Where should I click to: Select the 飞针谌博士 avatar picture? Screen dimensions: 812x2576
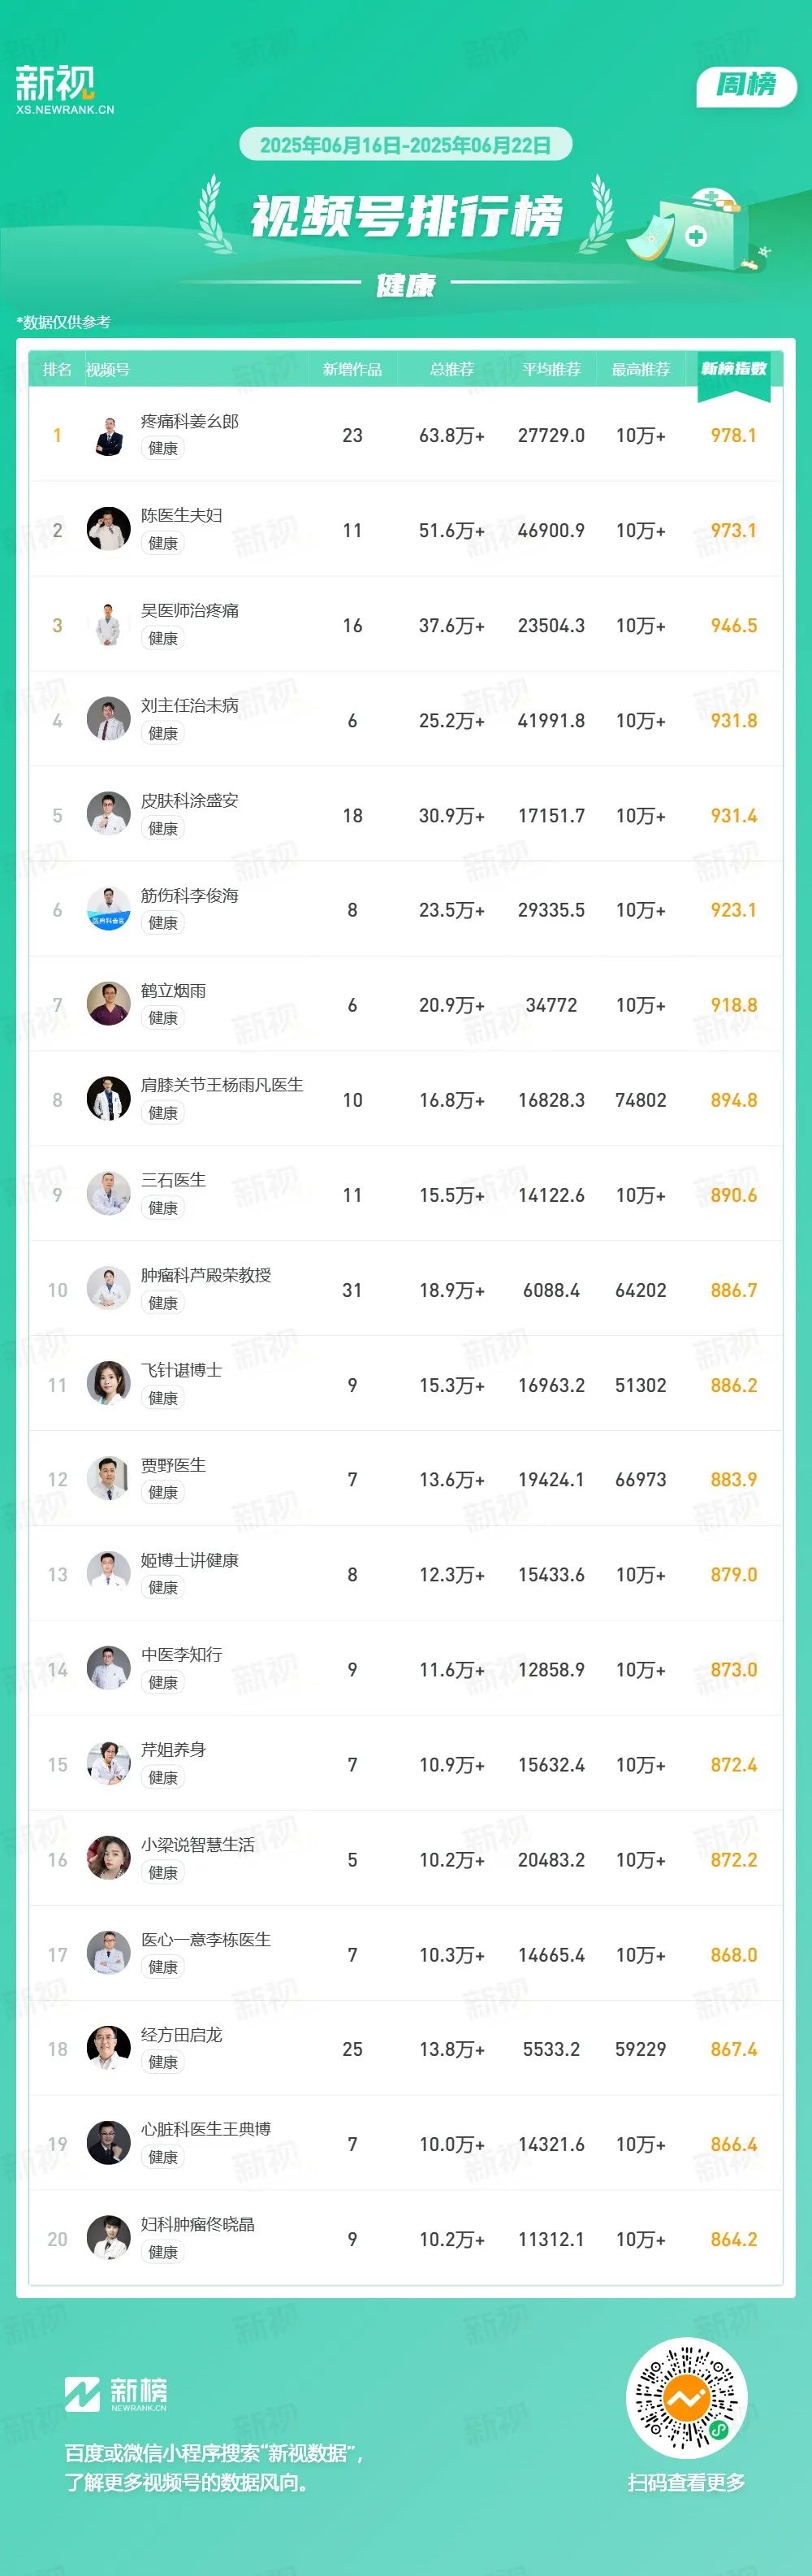109,1385
